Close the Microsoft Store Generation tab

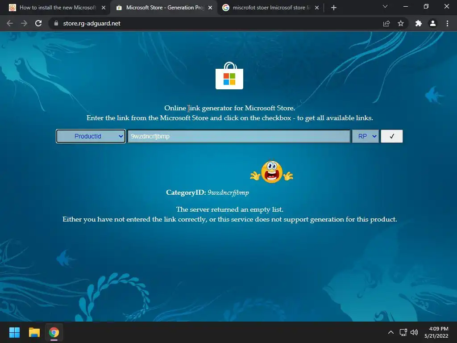(x=211, y=8)
